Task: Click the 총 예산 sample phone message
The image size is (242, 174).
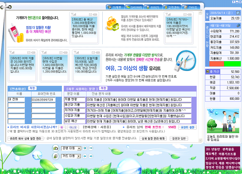Action: (x=84, y=28)
